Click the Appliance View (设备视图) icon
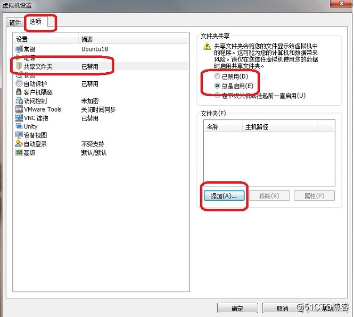 (x=19, y=135)
